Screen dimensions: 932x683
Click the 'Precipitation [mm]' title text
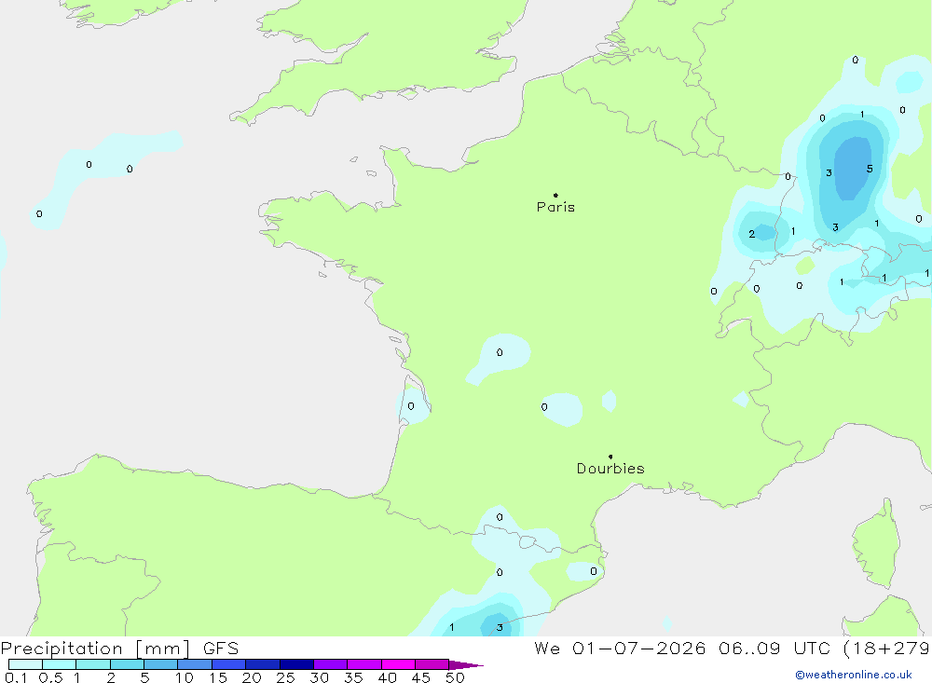(x=95, y=649)
